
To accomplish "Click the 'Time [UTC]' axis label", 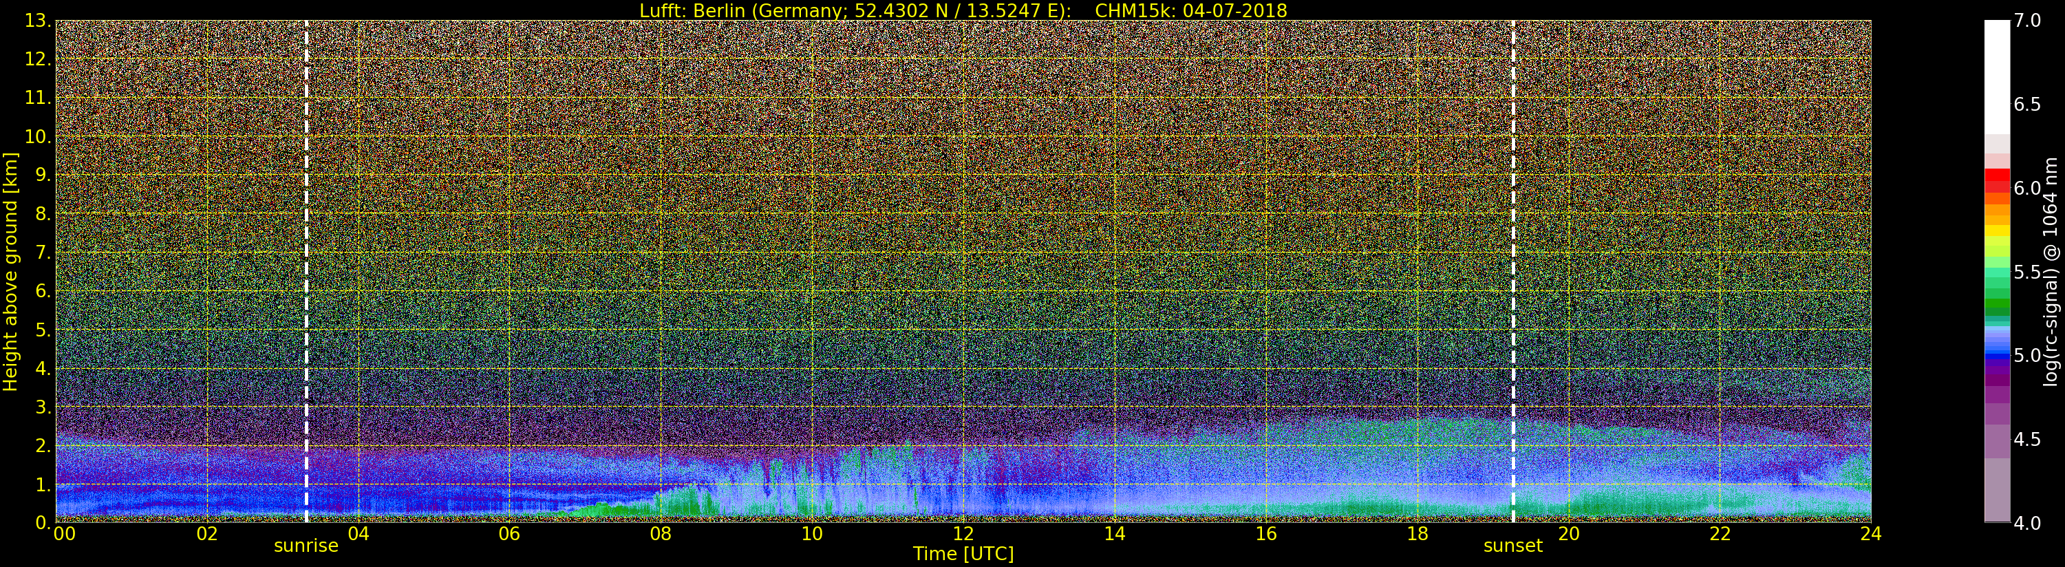I will [963, 554].
